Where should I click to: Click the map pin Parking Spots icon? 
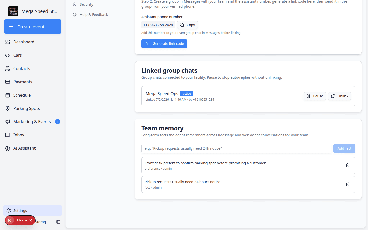(x=8, y=108)
